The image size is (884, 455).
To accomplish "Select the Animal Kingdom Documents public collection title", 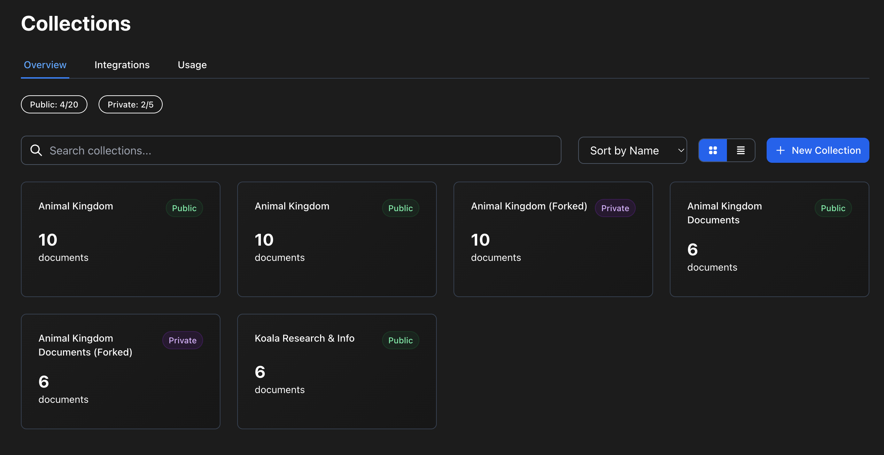I will pyautogui.click(x=724, y=213).
